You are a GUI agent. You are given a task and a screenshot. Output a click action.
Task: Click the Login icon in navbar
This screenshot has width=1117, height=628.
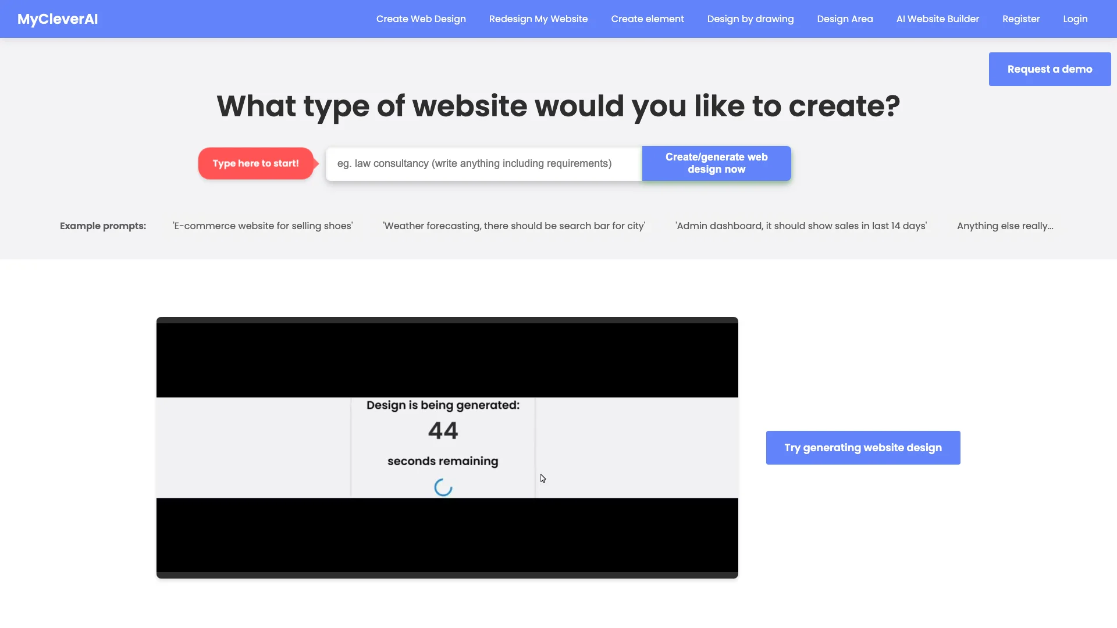point(1075,19)
